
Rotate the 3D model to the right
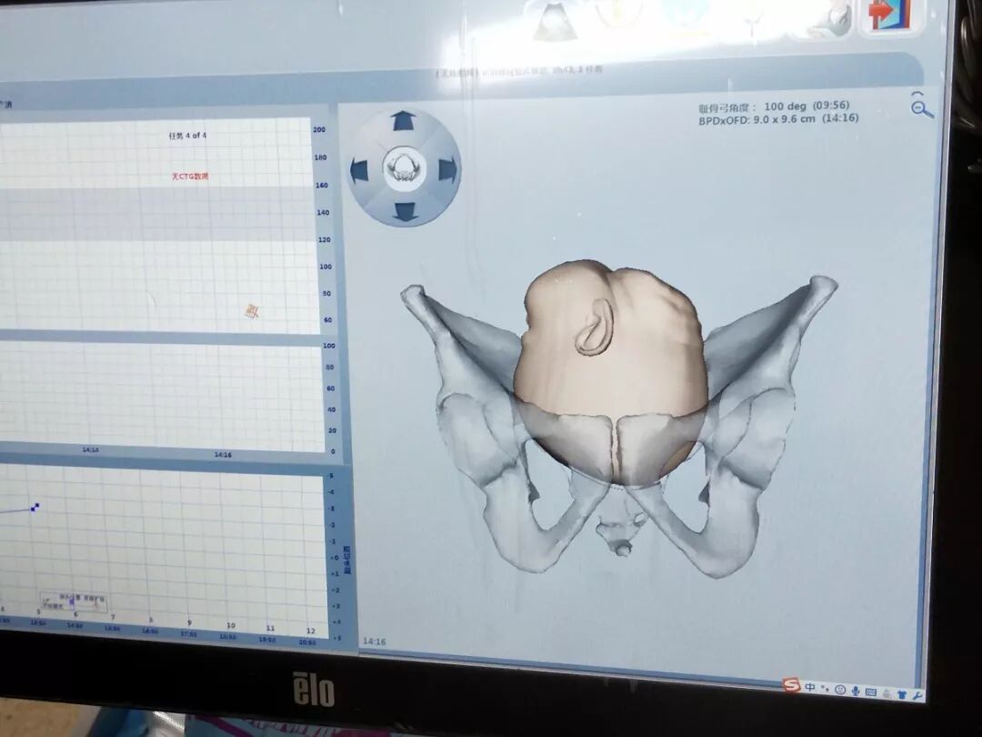tap(447, 170)
